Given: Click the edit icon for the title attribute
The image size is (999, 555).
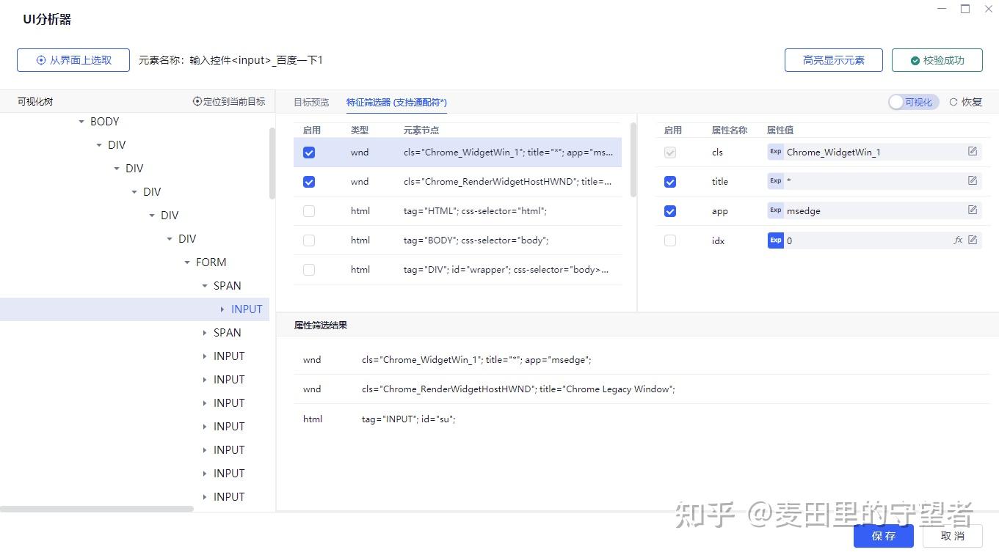Looking at the screenshot, I should 973,181.
